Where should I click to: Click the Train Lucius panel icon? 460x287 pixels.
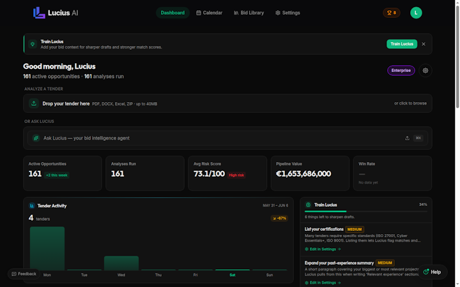tap(308, 205)
